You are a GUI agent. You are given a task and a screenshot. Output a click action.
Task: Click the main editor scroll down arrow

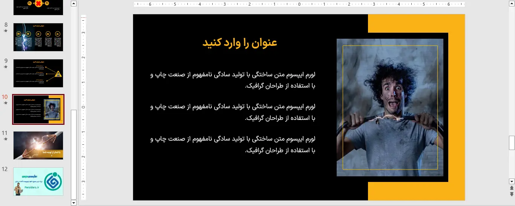tap(512, 181)
